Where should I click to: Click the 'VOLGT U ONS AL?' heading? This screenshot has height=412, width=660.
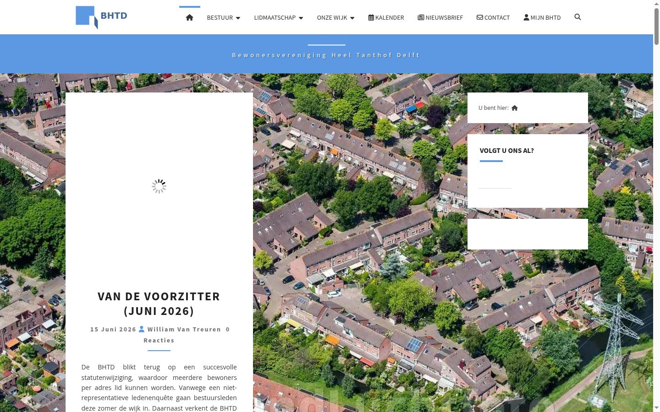506,151
